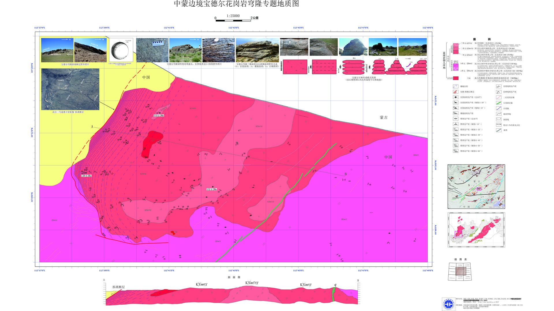Click the blue quartz vein (石英脉) legend symbol
554x311 pixels.
coord(499,109)
